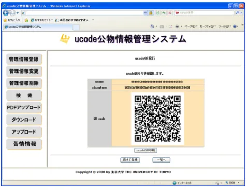Open the search provider dropdown arrow
Image resolution: width=247 pixels, height=191 pixels.
coord(241,13)
